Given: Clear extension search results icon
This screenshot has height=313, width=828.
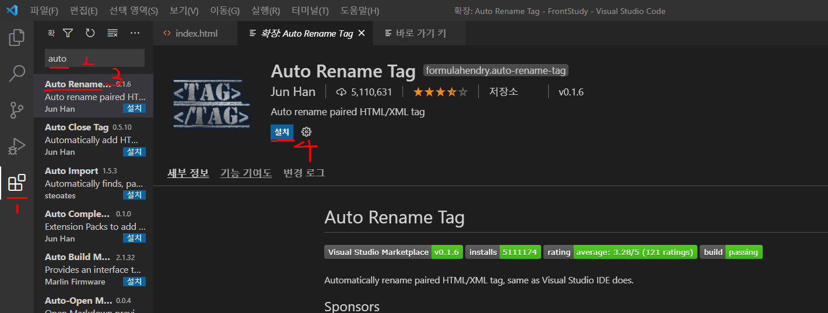Looking at the screenshot, I should tap(113, 33).
